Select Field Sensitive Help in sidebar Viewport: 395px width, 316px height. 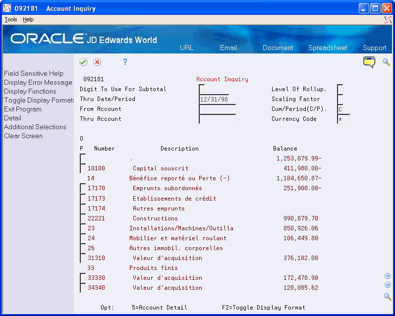pyautogui.click(x=34, y=73)
